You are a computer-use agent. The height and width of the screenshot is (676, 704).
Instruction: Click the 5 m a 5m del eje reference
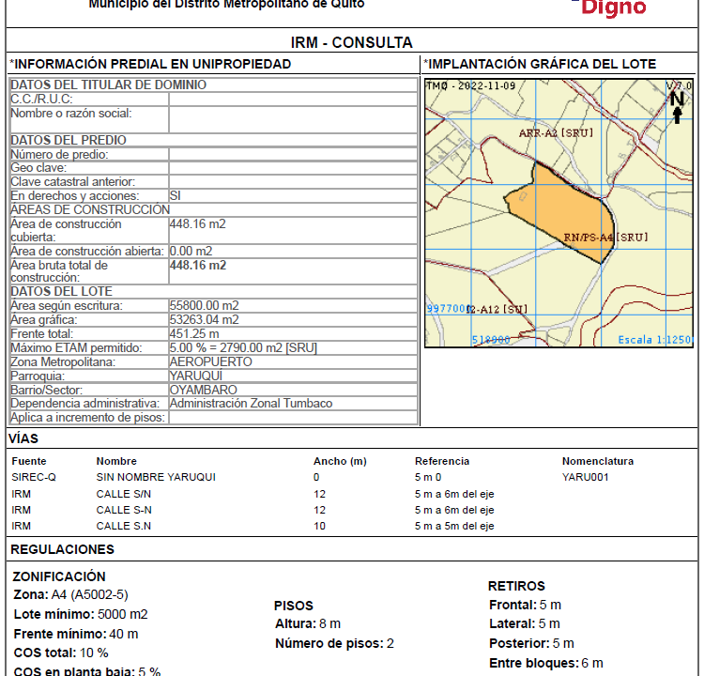(454, 526)
